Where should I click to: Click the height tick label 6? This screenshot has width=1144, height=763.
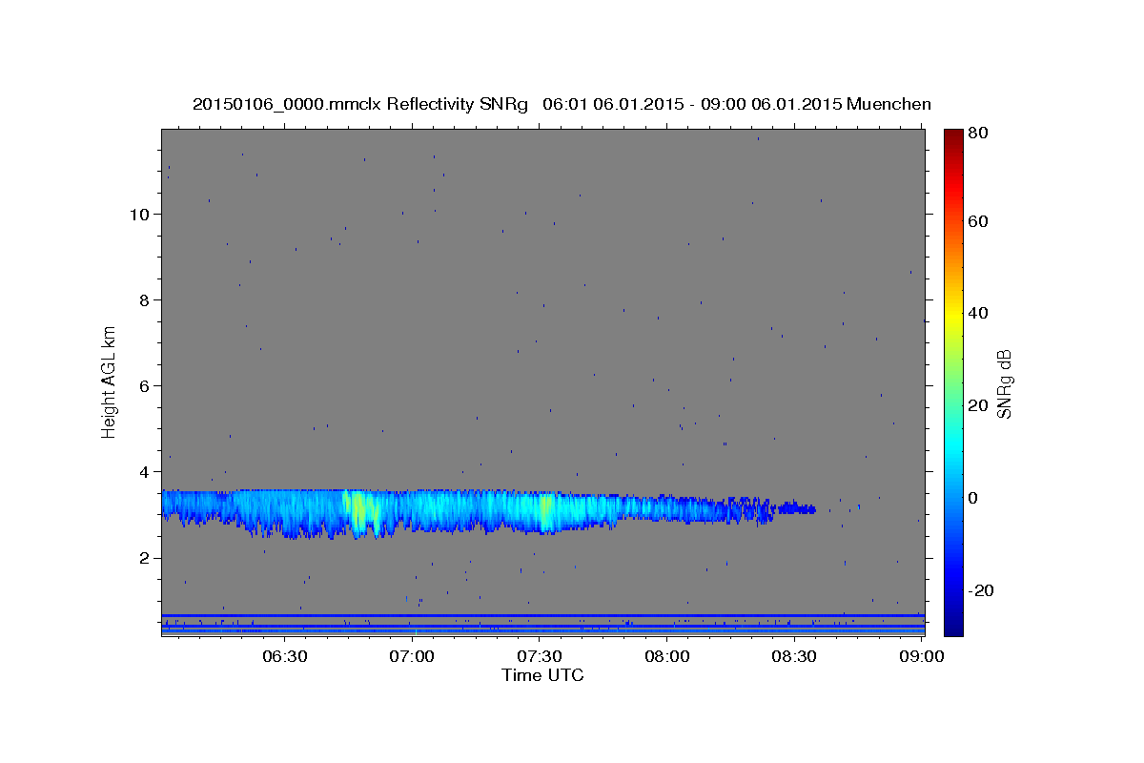click(x=145, y=385)
